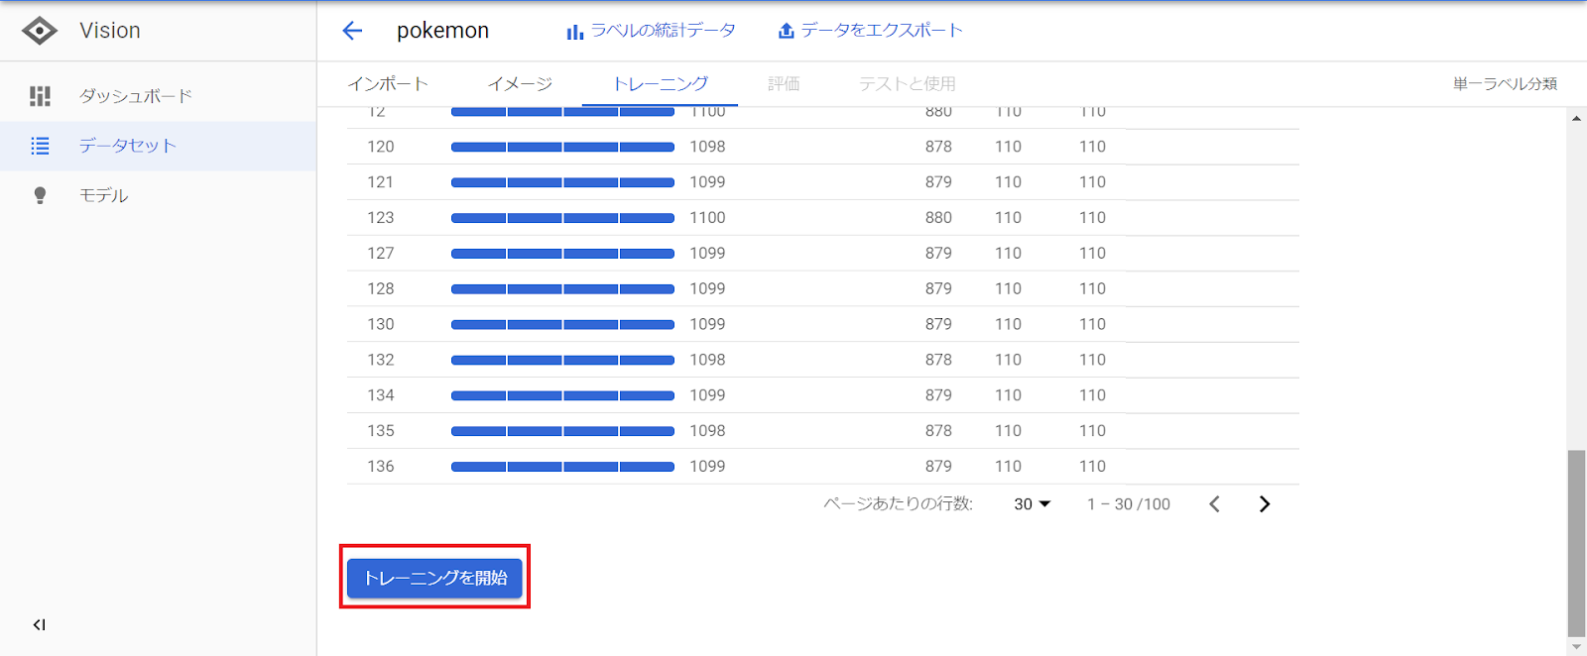
Task: Click label 127 in the table
Action: pyautogui.click(x=381, y=254)
